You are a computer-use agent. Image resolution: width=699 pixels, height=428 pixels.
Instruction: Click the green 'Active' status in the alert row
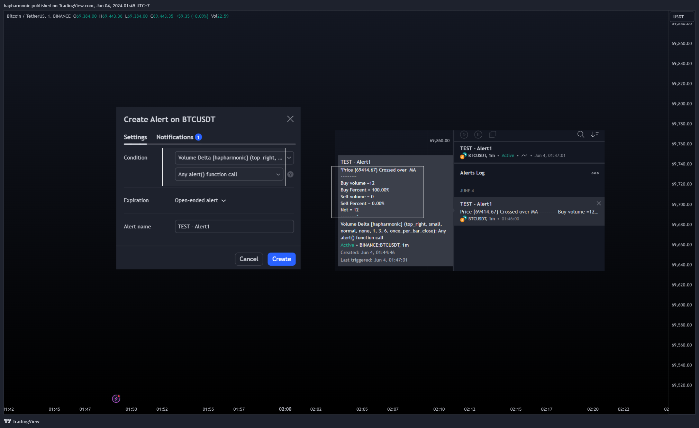508,156
